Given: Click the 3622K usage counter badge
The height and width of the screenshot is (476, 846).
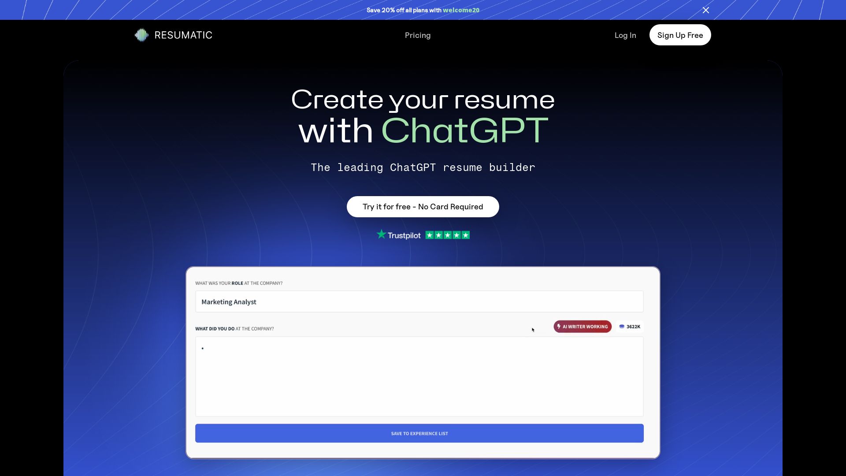Looking at the screenshot, I should 630,327.
